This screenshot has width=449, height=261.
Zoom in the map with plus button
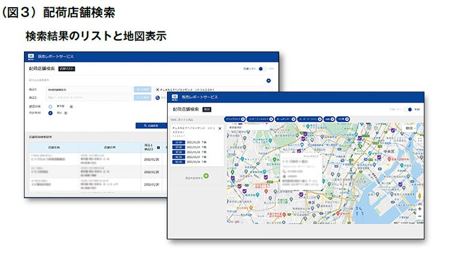420,209
